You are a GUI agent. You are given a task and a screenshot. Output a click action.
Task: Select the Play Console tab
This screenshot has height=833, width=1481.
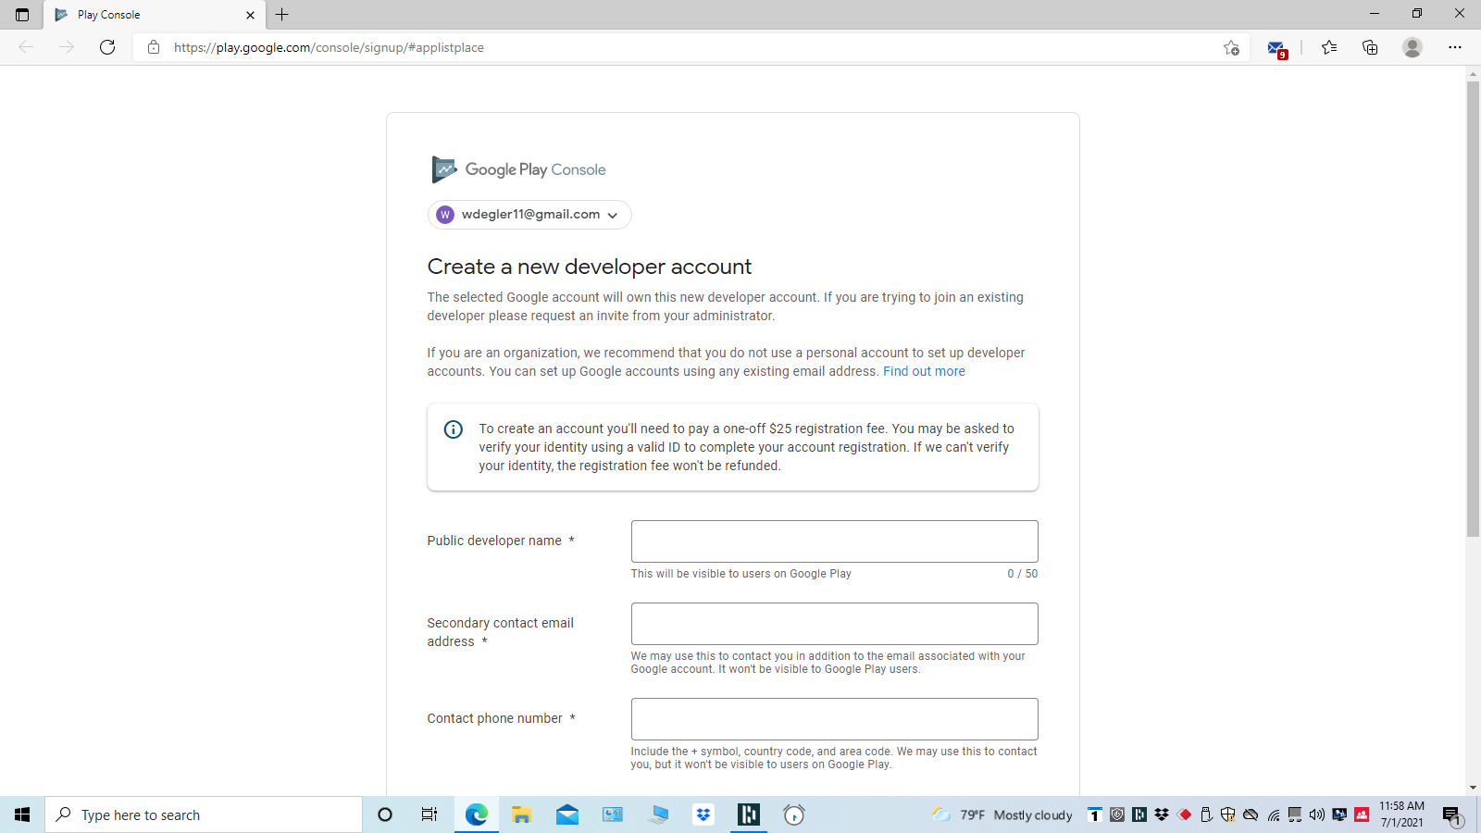click(155, 15)
